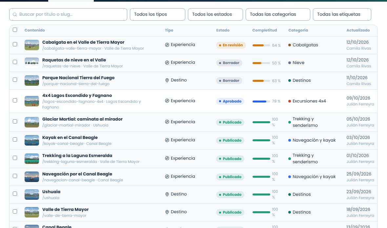Click compass icon in 4x4 Lagos row
387x228 pixels.
[x=167, y=101]
